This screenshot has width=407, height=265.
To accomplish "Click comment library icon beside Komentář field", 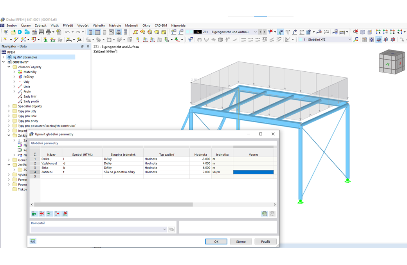I will (171, 229).
